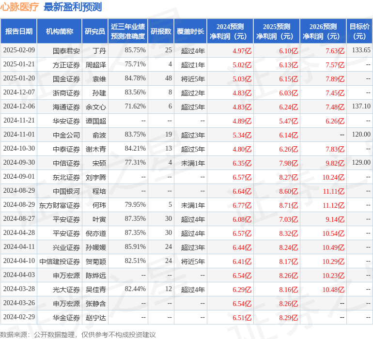This screenshot has height=339, width=373.
Task: Click analyst name 谢木青
Action: click(96, 149)
